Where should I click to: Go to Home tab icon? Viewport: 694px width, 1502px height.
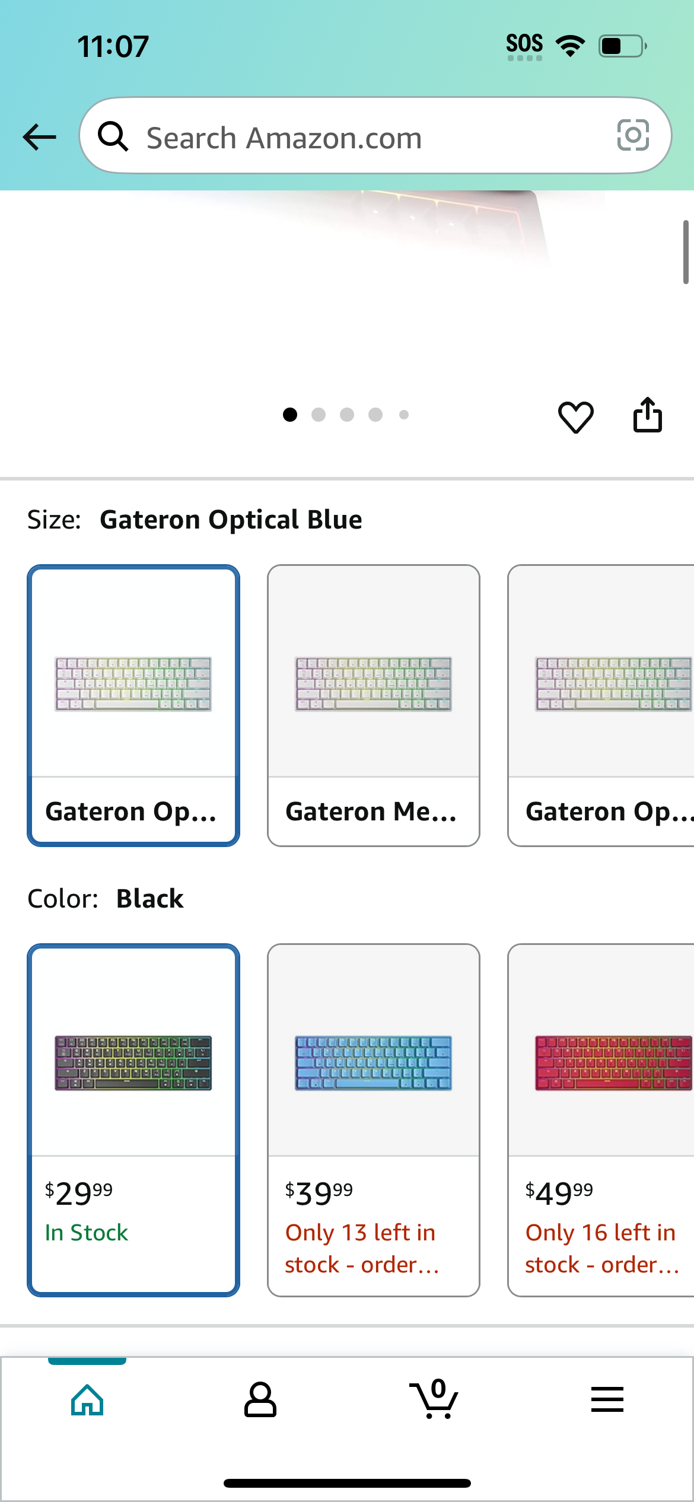pyautogui.click(x=87, y=1400)
